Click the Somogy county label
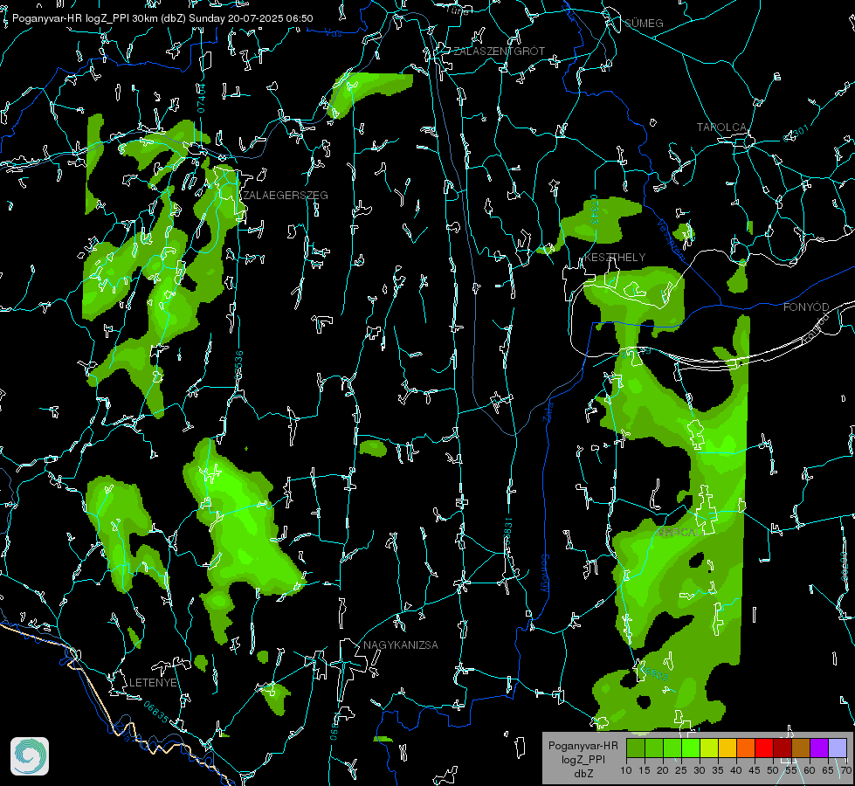This screenshot has width=855, height=786. pos(543,573)
